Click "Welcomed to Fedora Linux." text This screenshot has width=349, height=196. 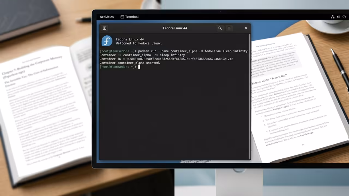pos(139,43)
